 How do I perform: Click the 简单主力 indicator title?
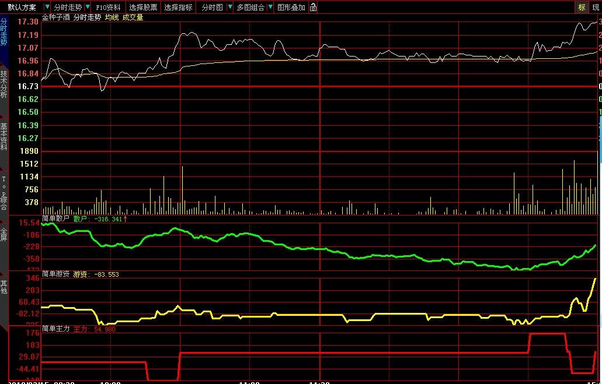click(x=56, y=329)
